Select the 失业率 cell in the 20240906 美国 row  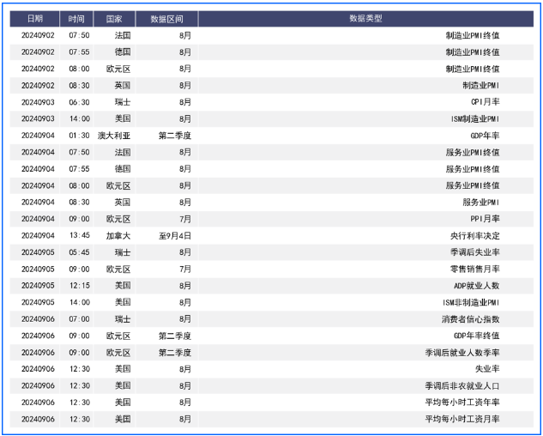point(487,369)
